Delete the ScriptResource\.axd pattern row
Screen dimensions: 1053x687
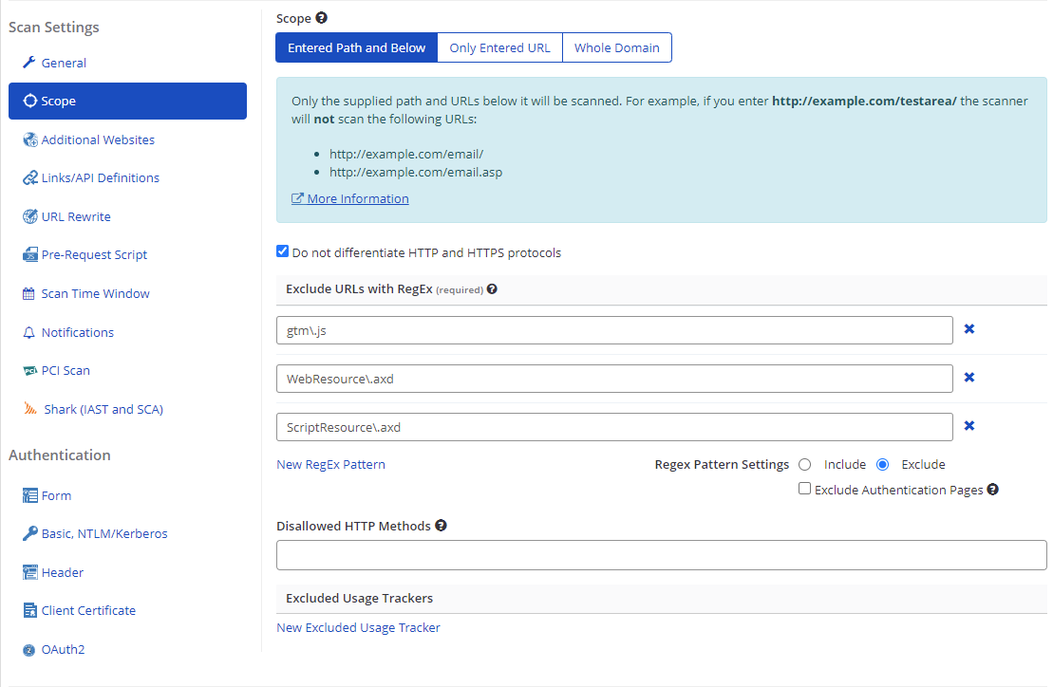coord(969,426)
